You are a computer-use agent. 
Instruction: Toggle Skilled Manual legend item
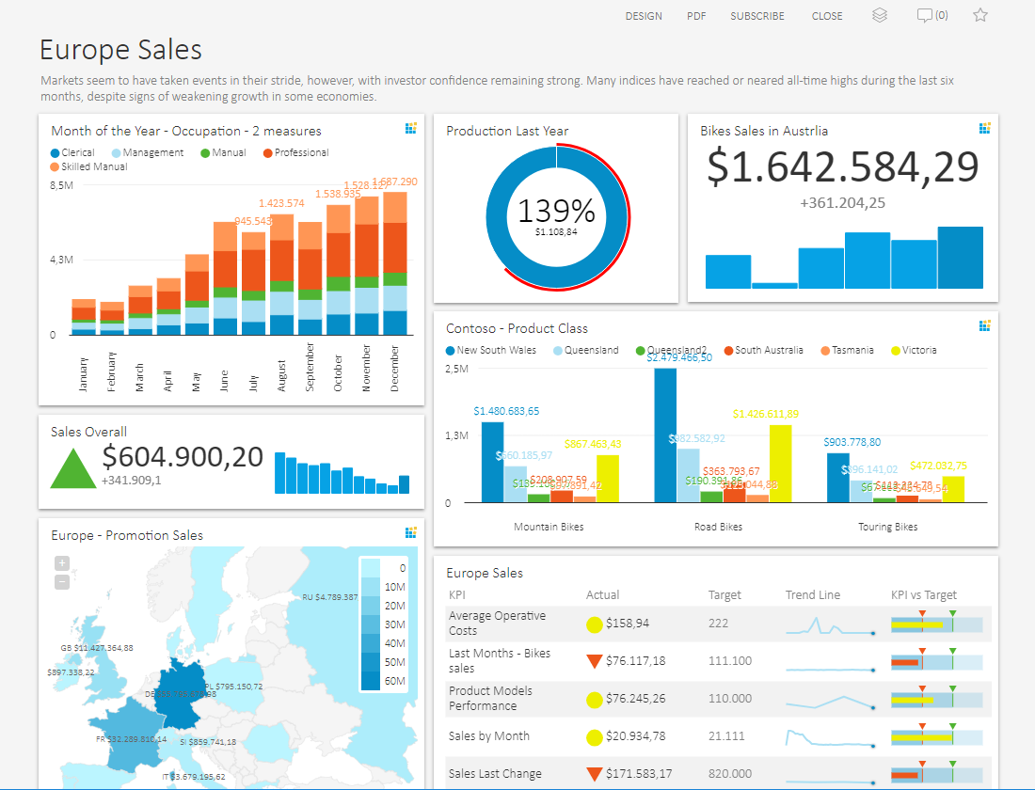click(x=88, y=166)
